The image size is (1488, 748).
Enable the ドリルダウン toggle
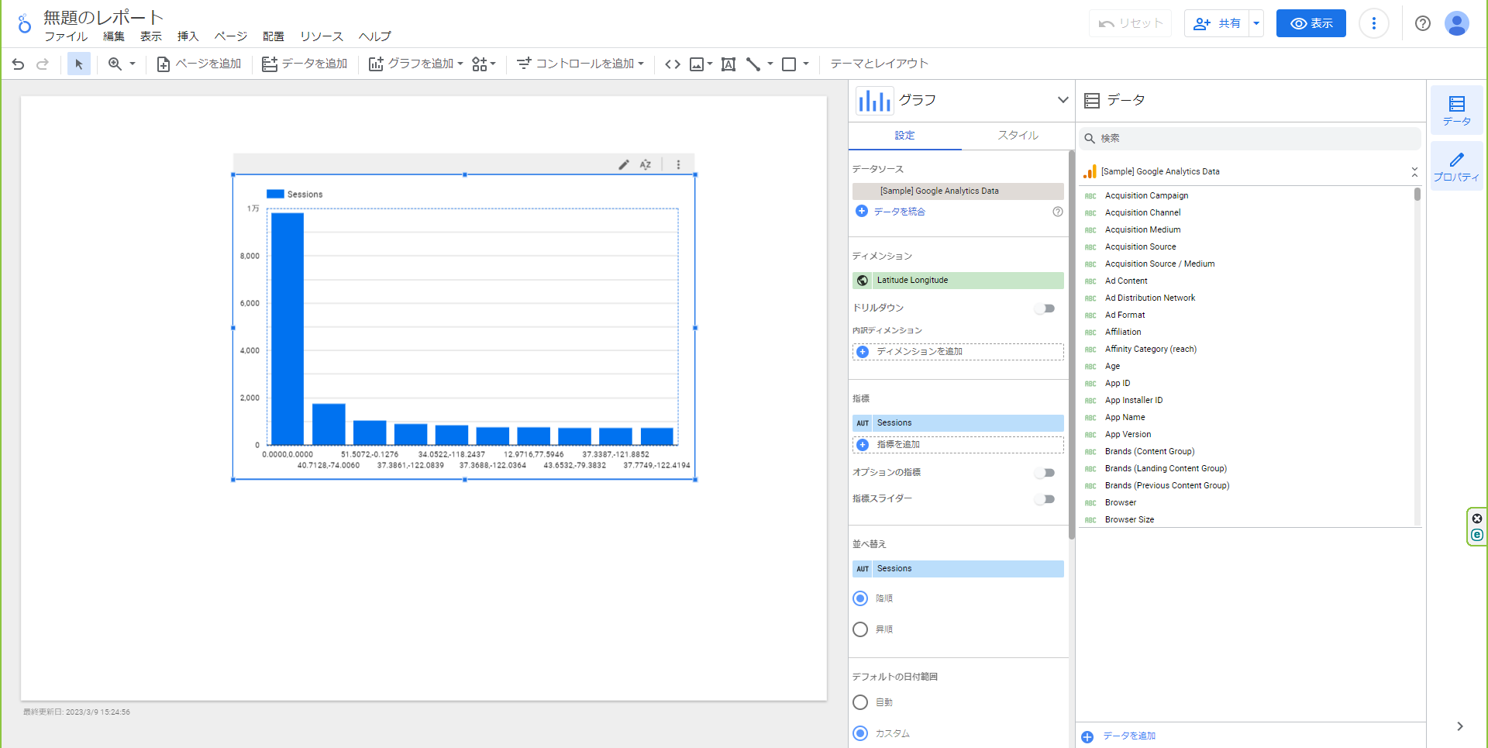click(1045, 309)
